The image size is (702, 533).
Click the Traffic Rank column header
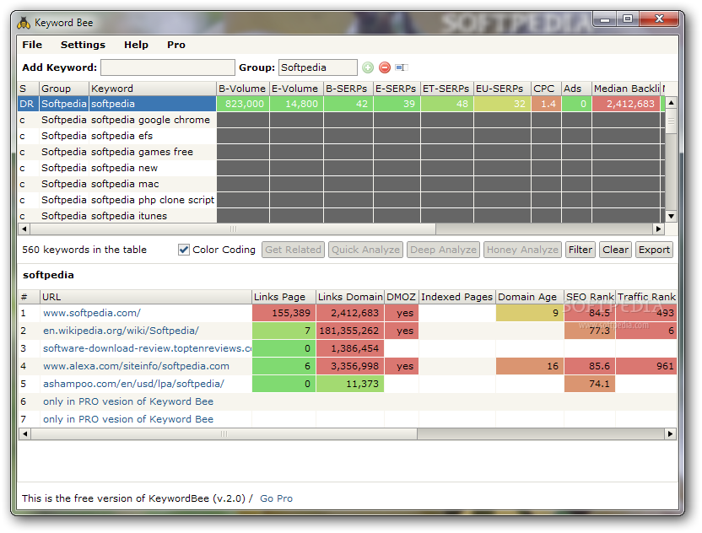coord(646,297)
